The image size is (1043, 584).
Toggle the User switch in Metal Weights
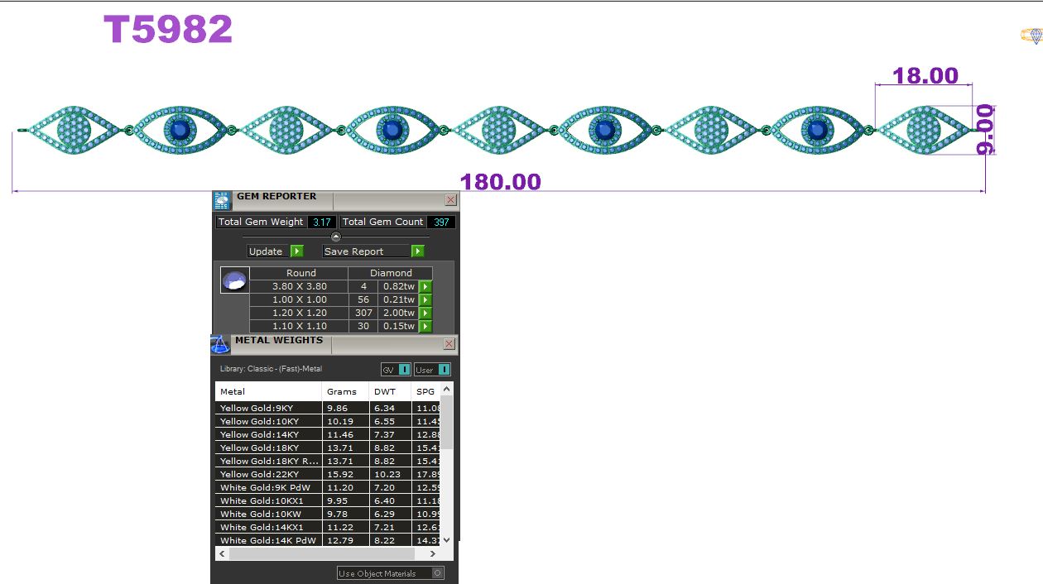[x=445, y=369]
